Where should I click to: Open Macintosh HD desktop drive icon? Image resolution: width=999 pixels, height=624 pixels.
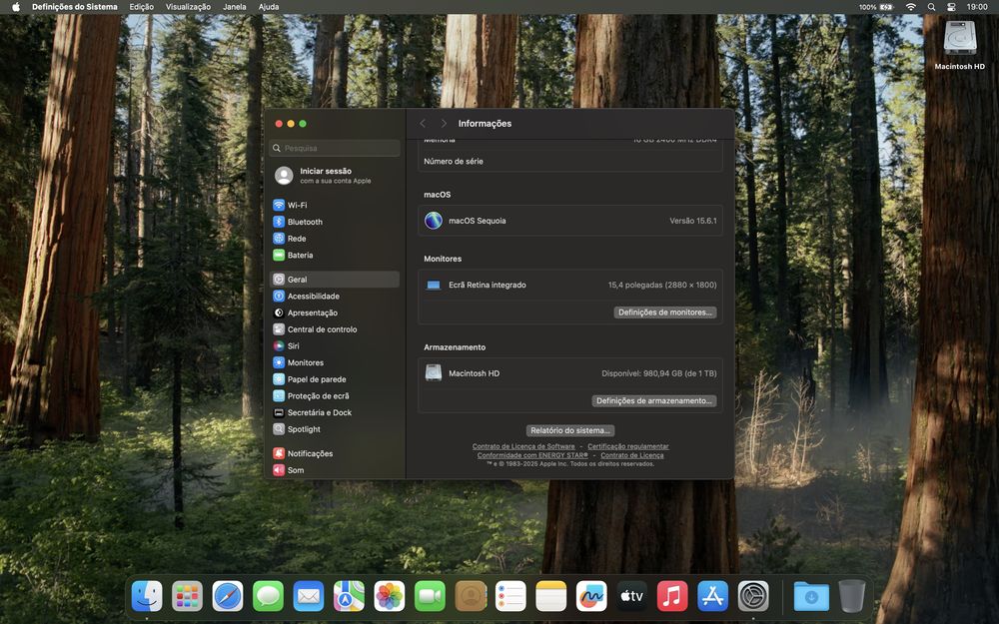pyautogui.click(x=959, y=45)
